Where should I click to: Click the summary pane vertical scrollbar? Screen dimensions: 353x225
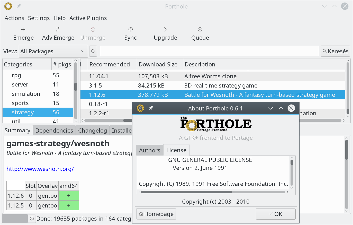pos(346,150)
